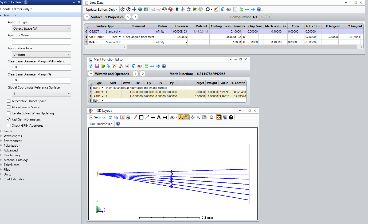The image size is (368, 224).
Task: Open surface type dropdown for STOP Tilted row
Action: click(x=120, y=37)
